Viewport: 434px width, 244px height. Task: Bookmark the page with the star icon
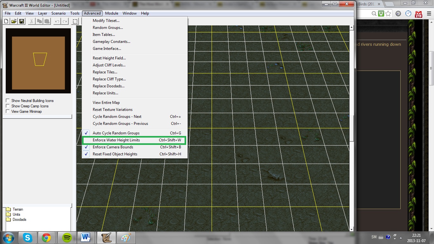388,14
